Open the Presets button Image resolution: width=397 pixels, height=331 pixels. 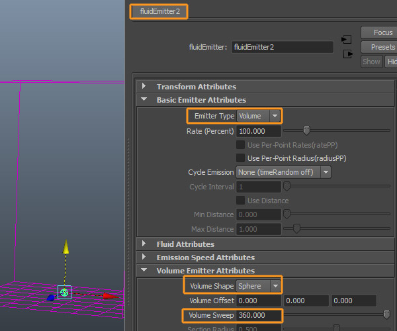click(380, 47)
